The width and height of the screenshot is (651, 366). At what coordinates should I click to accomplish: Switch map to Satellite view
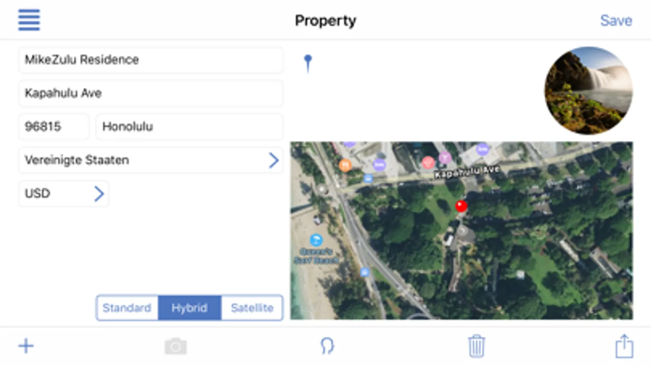(x=252, y=308)
